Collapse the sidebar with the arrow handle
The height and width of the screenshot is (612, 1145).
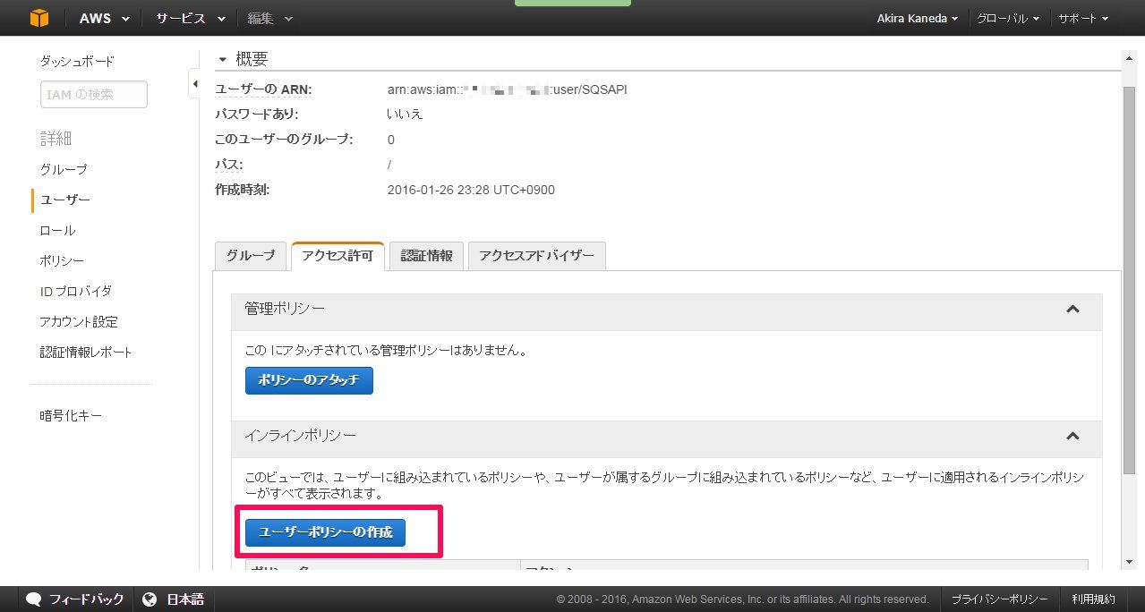(194, 84)
